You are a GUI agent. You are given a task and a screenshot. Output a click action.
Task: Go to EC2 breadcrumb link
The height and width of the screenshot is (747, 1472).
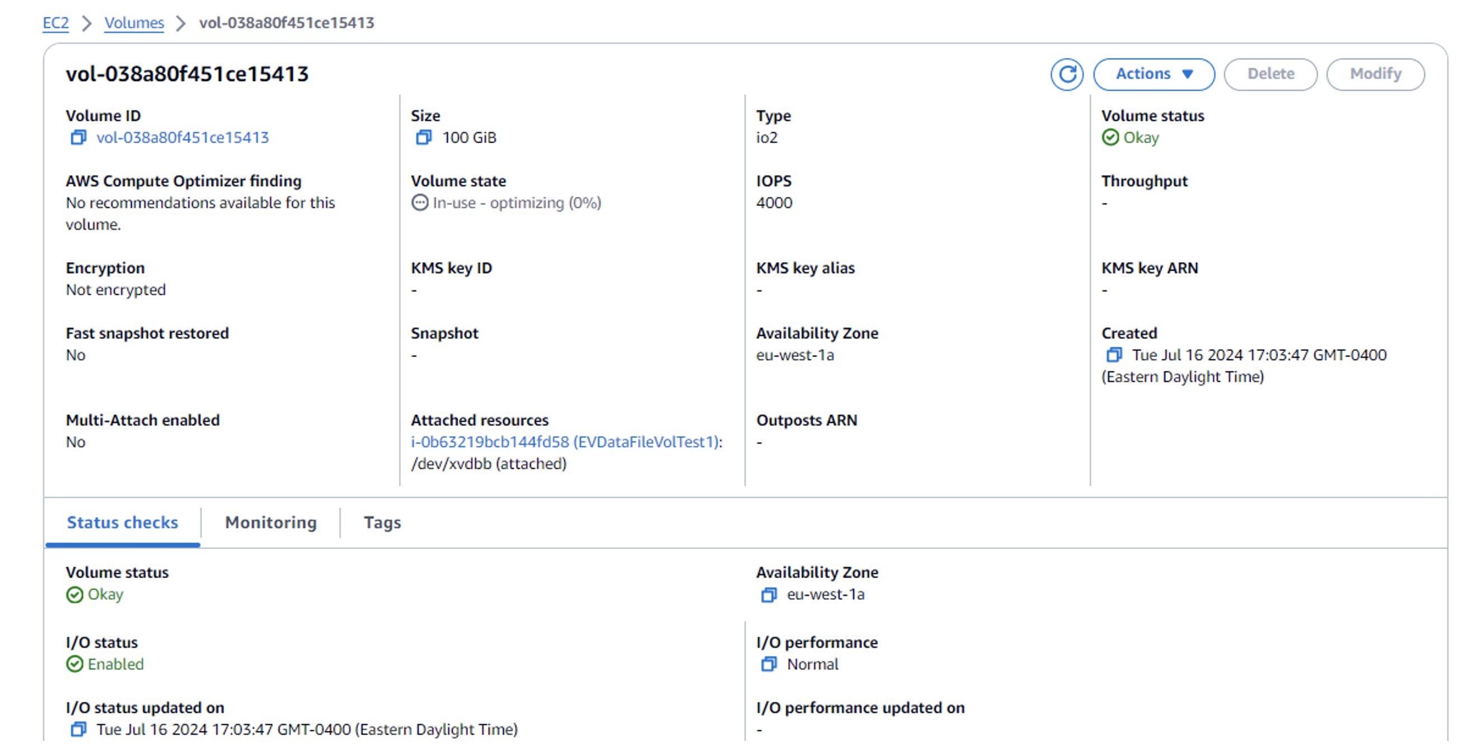(x=55, y=23)
